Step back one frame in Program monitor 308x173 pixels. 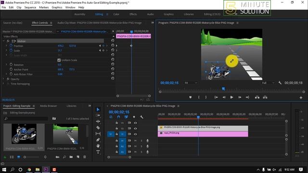pyautogui.click(x=224, y=97)
